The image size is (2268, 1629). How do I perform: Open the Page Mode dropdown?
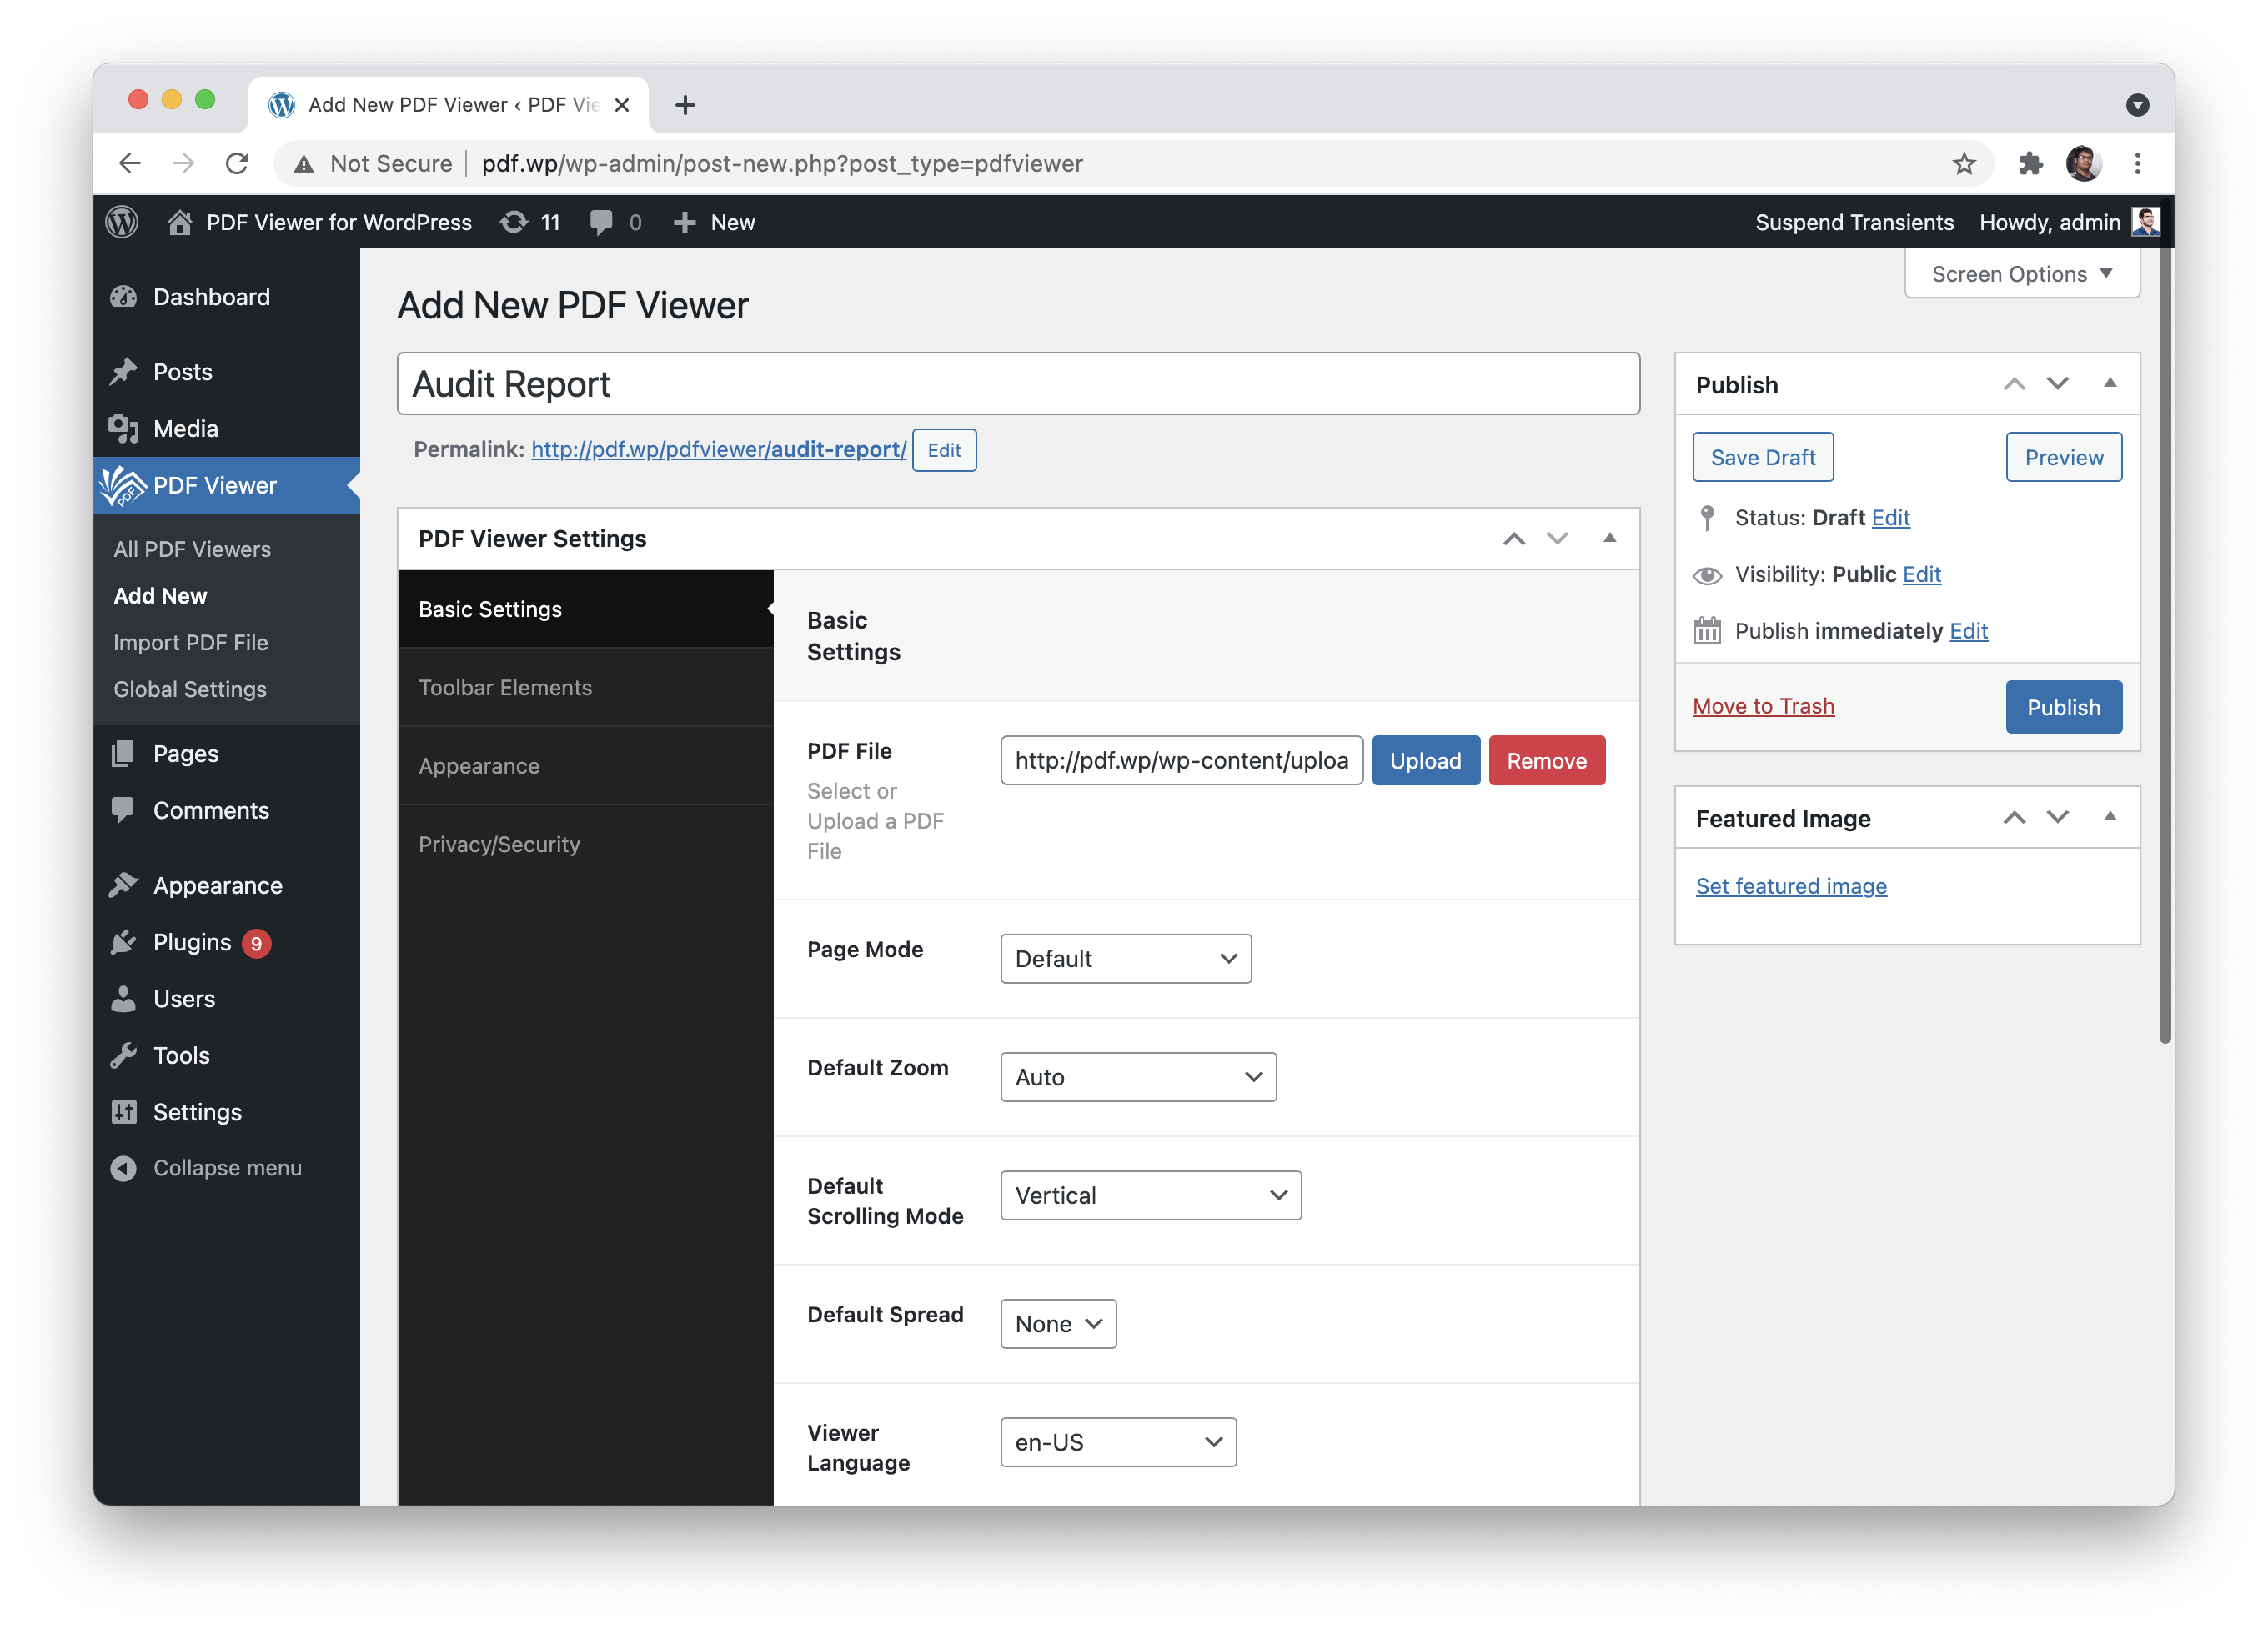tap(1125, 958)
